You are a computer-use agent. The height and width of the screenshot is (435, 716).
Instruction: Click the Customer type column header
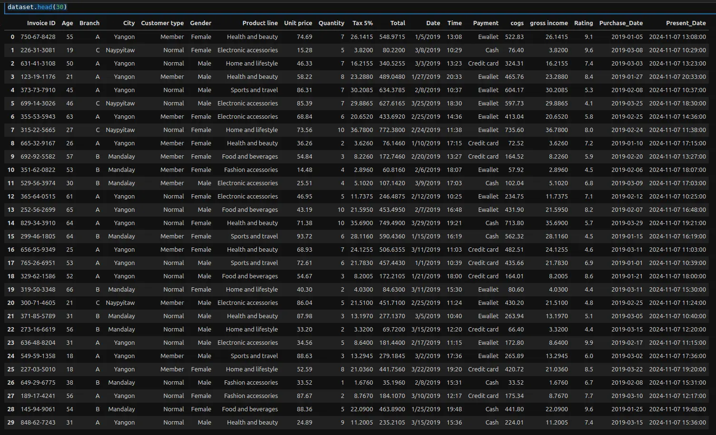click(162, 23)
